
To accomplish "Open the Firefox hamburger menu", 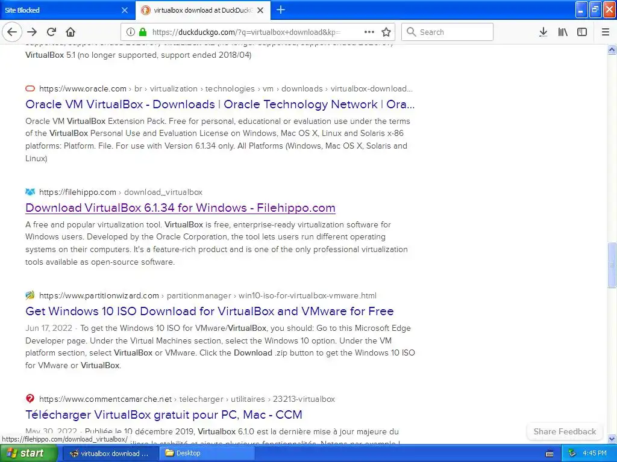I will pyautogui.click(x=606, y=32).
